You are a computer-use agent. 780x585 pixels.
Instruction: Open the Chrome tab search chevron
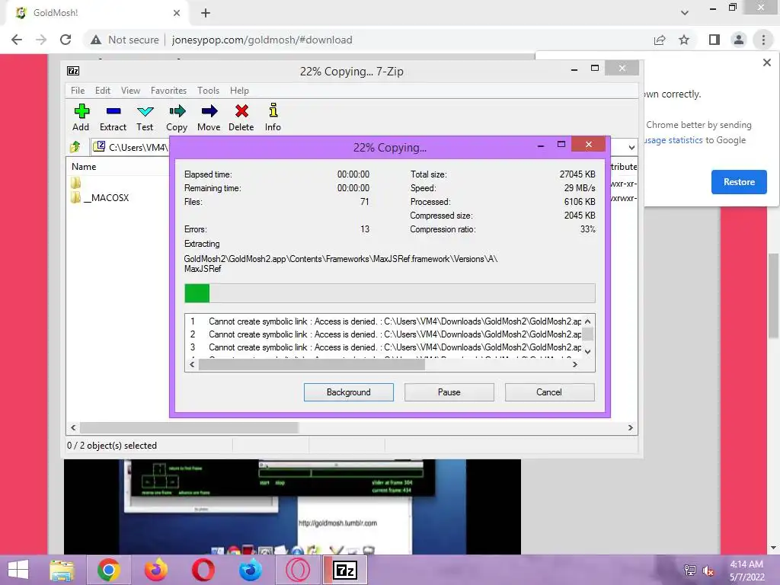coord(685,13)
